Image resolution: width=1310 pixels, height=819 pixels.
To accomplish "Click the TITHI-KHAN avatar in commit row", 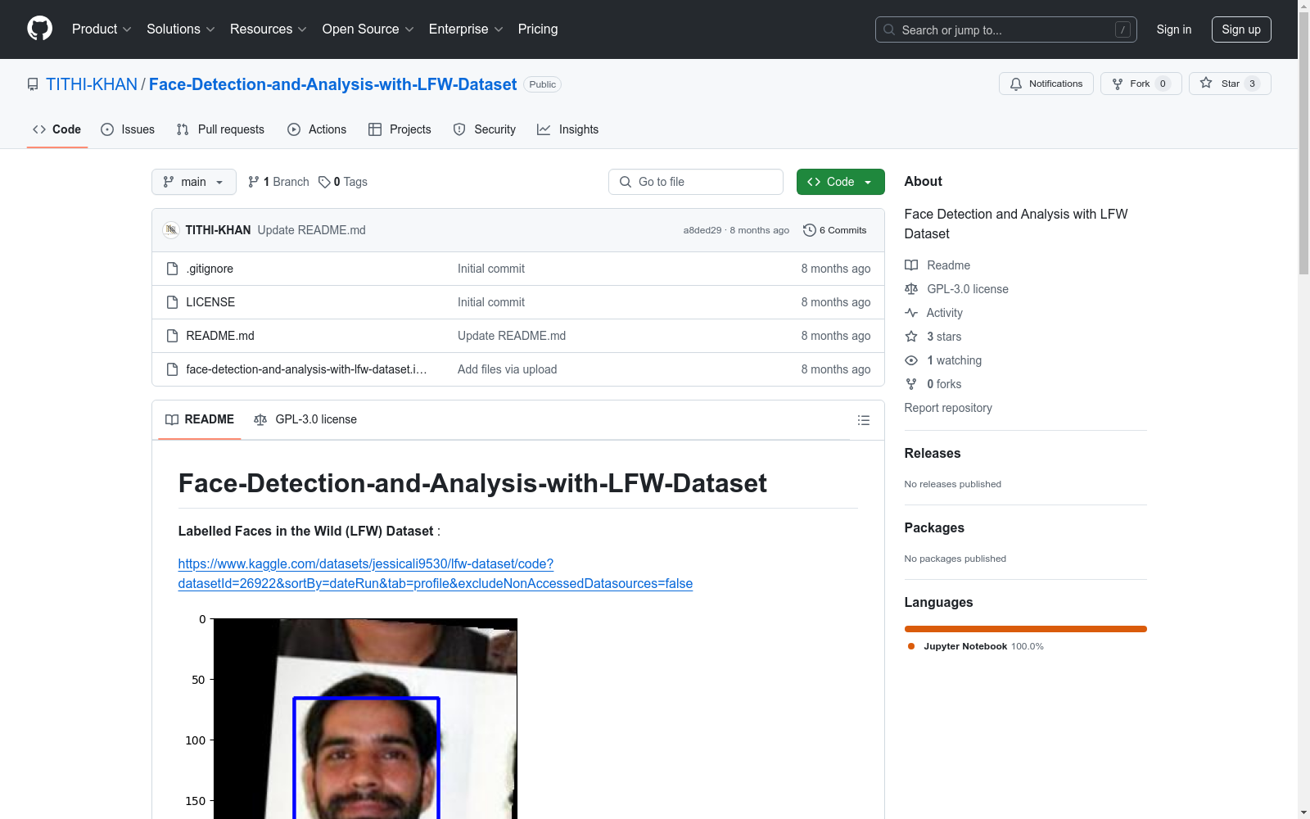I will click(171, 230).
